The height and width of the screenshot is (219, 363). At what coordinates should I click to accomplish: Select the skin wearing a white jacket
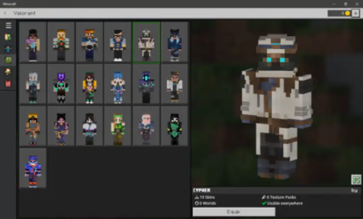174,84
